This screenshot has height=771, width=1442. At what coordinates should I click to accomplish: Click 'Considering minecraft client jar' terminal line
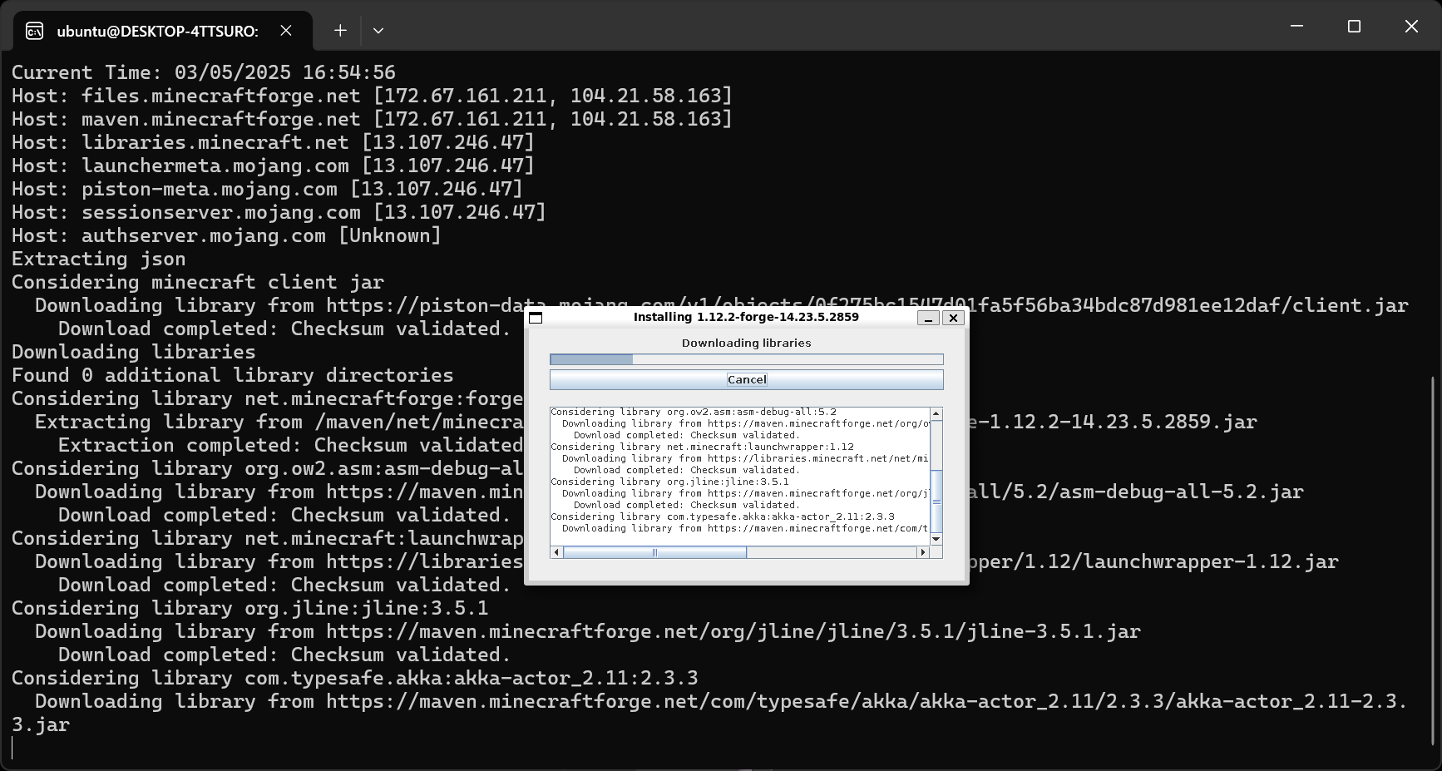(198, 282)
